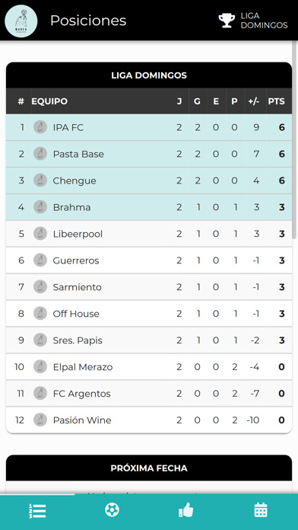Viewport: 298px width, 530px height.
Task: Tap the soccer ball icon in bottom bar
Action: pos(112,509)
